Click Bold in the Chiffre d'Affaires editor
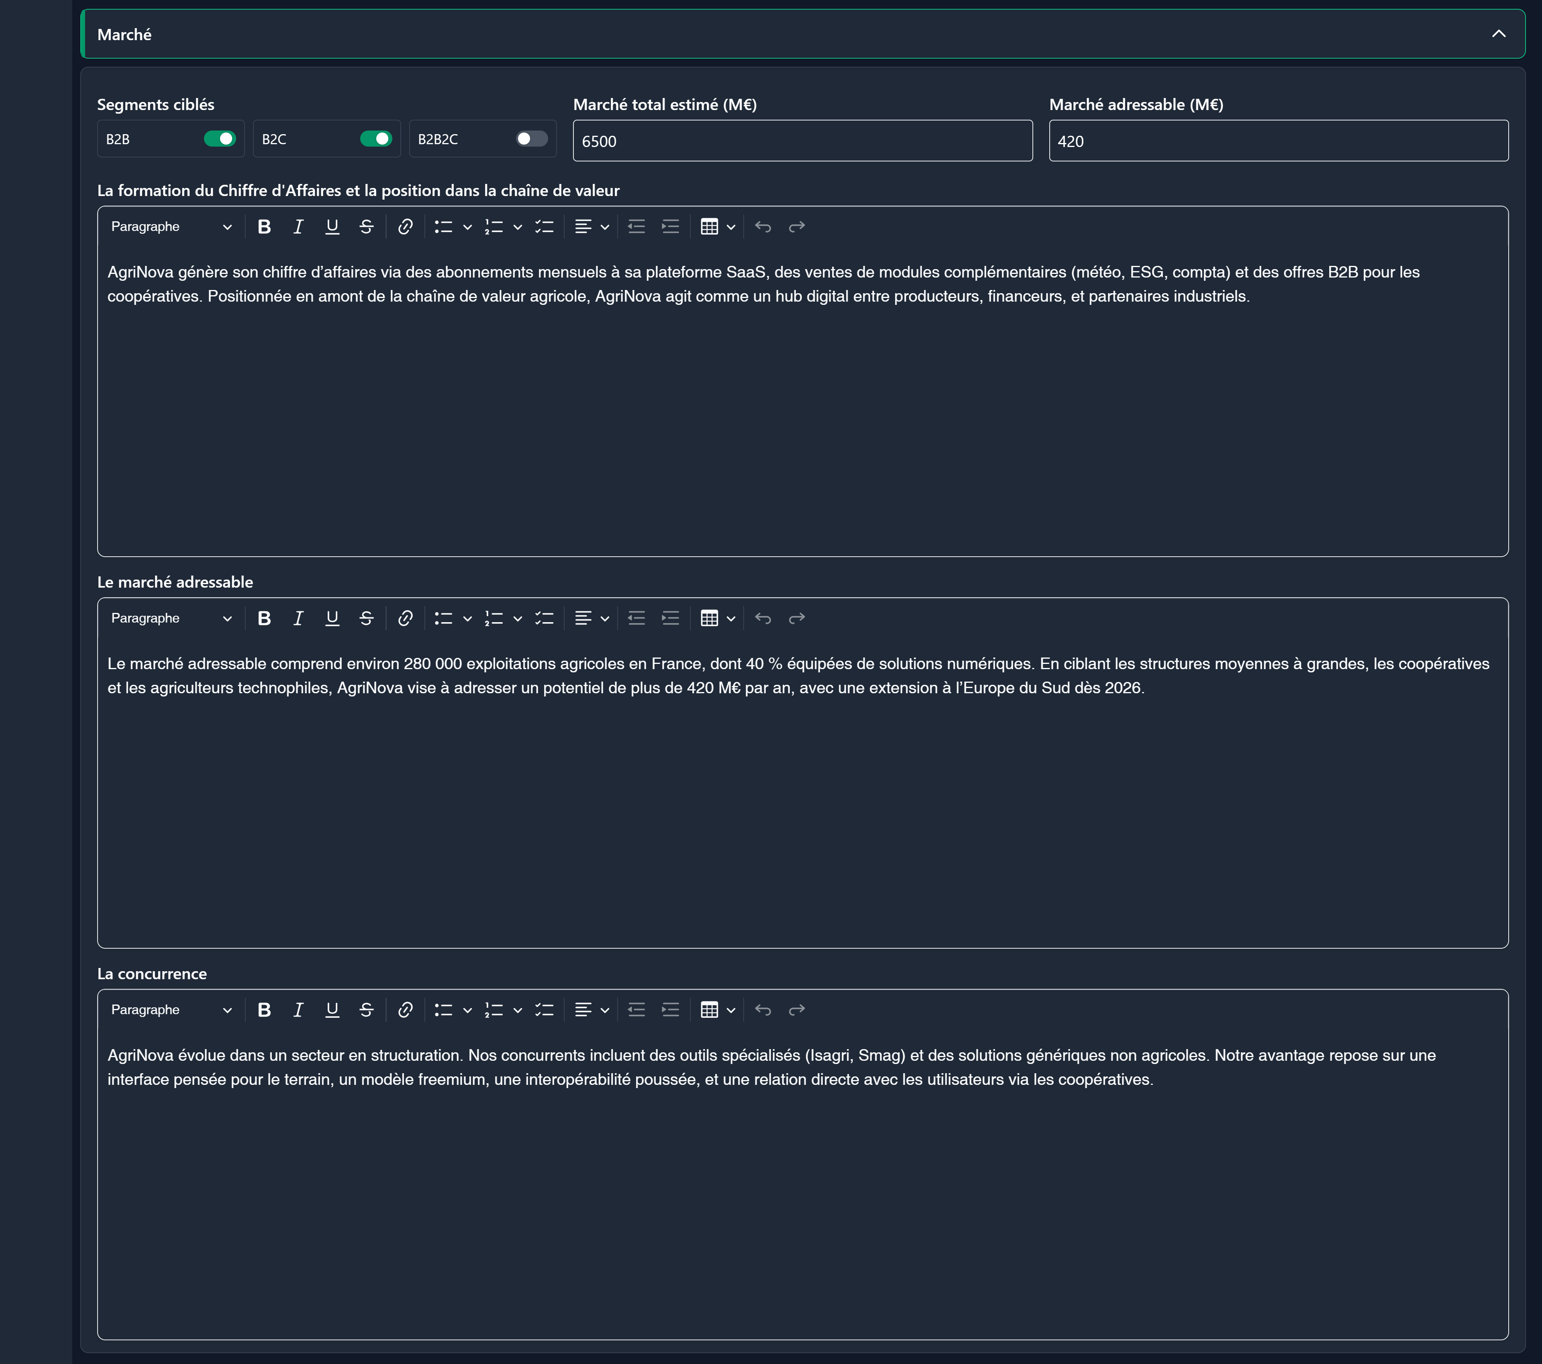 tap(264, 226)
